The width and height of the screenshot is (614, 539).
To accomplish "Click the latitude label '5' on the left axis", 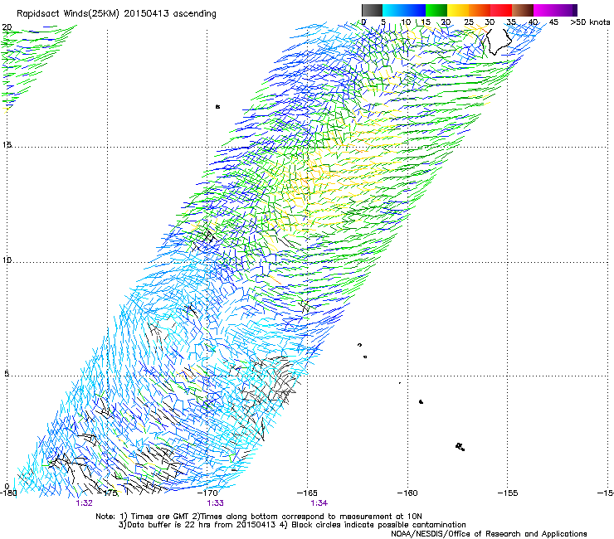I will (7, 373).
